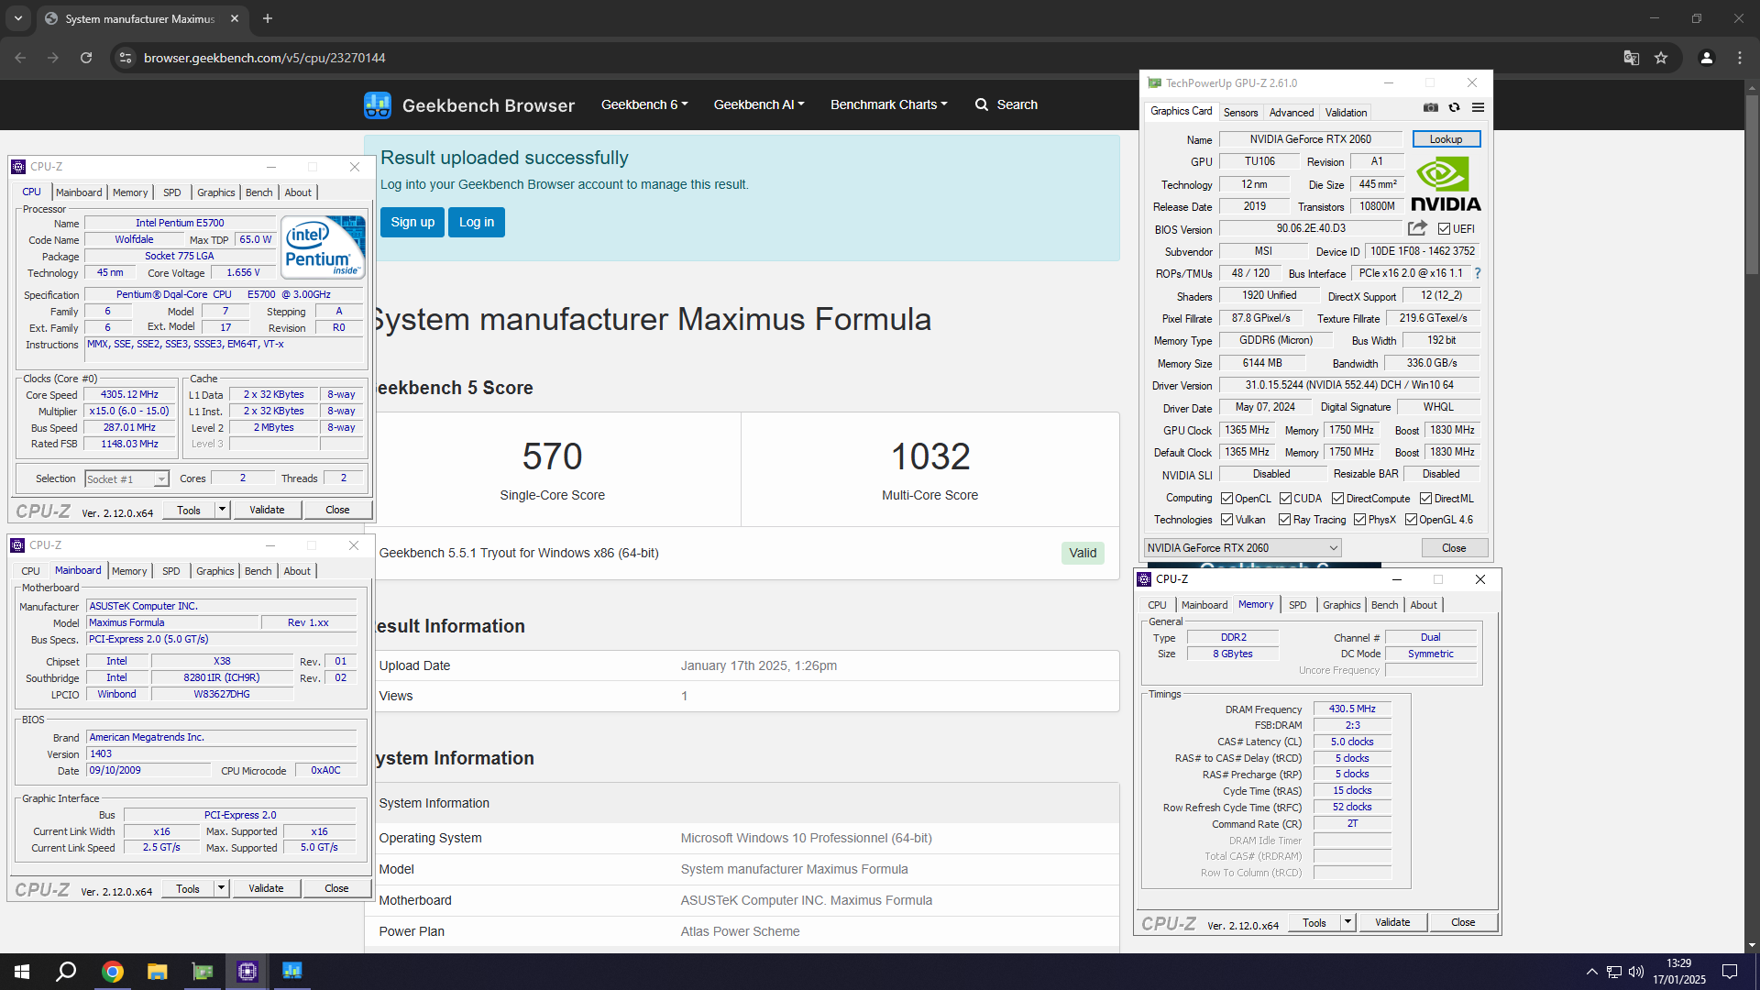Click CPU-Z icon in taskbar
The width and height of the screenshot is (1760, 990).
[247, 972]
